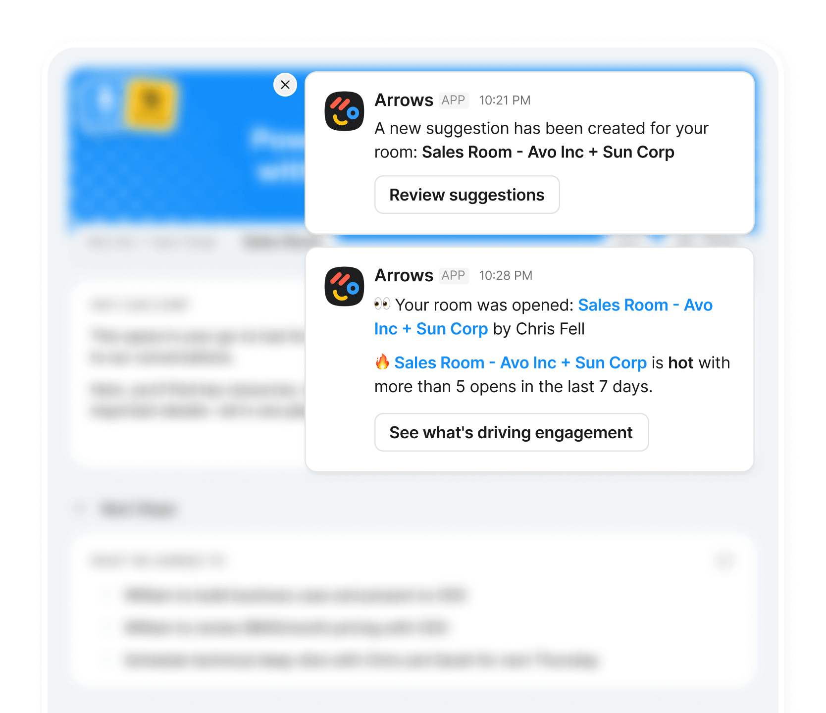Collapse the blurred section heading with the chevron
The image size is (826, 713).
click(80, 509)
